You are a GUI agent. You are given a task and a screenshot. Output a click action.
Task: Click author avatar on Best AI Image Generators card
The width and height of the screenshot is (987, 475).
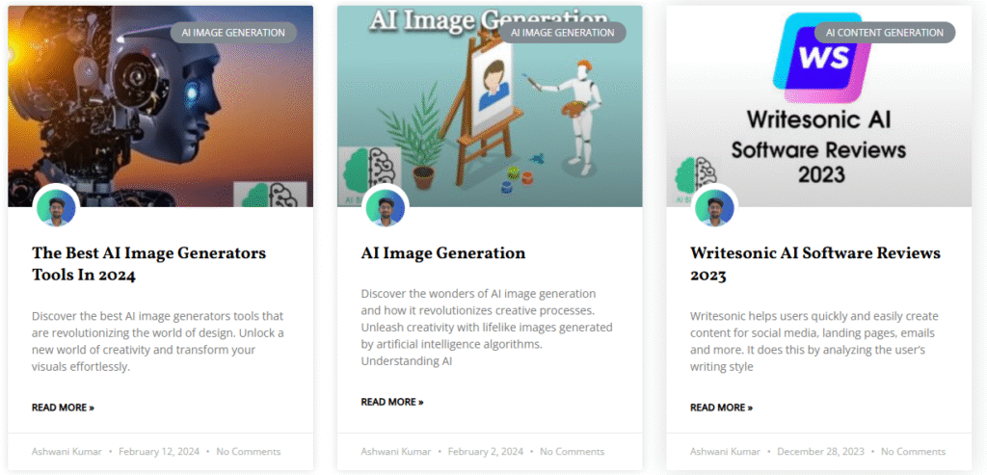tap(56, 206)
